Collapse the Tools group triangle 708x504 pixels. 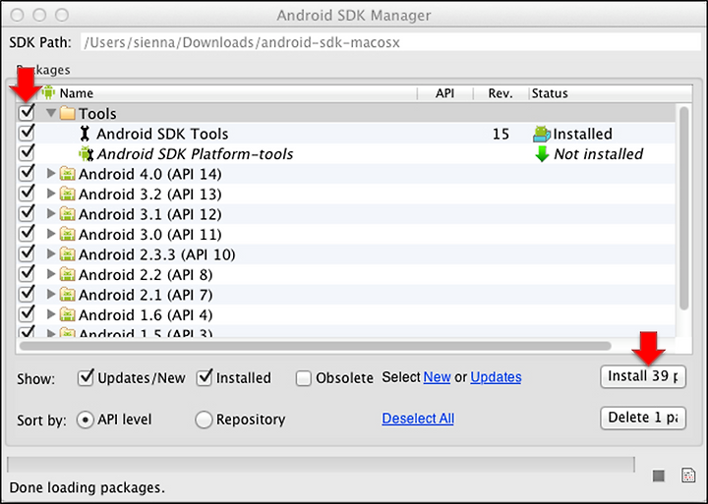click(51, 113)
